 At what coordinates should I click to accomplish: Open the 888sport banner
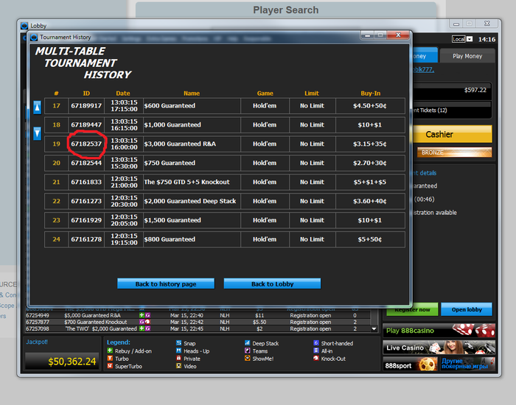(x=410, y=364)
